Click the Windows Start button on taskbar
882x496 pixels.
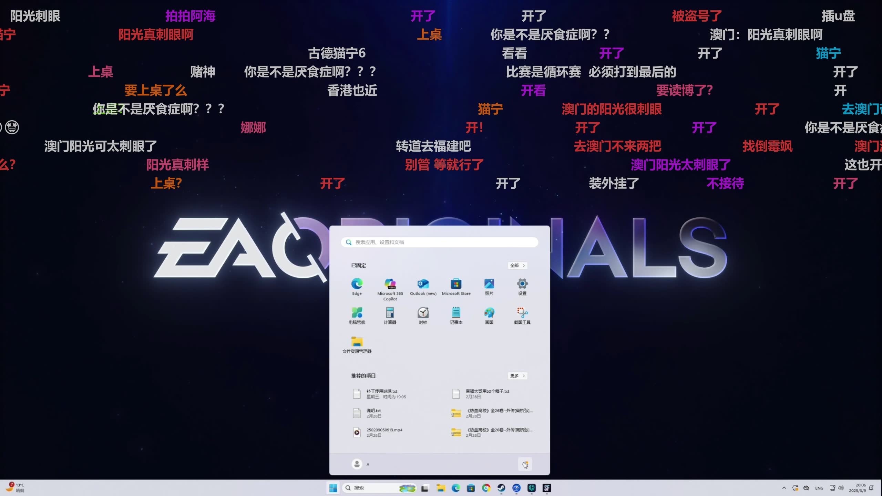pyautogui.click(x=333, y=488)
